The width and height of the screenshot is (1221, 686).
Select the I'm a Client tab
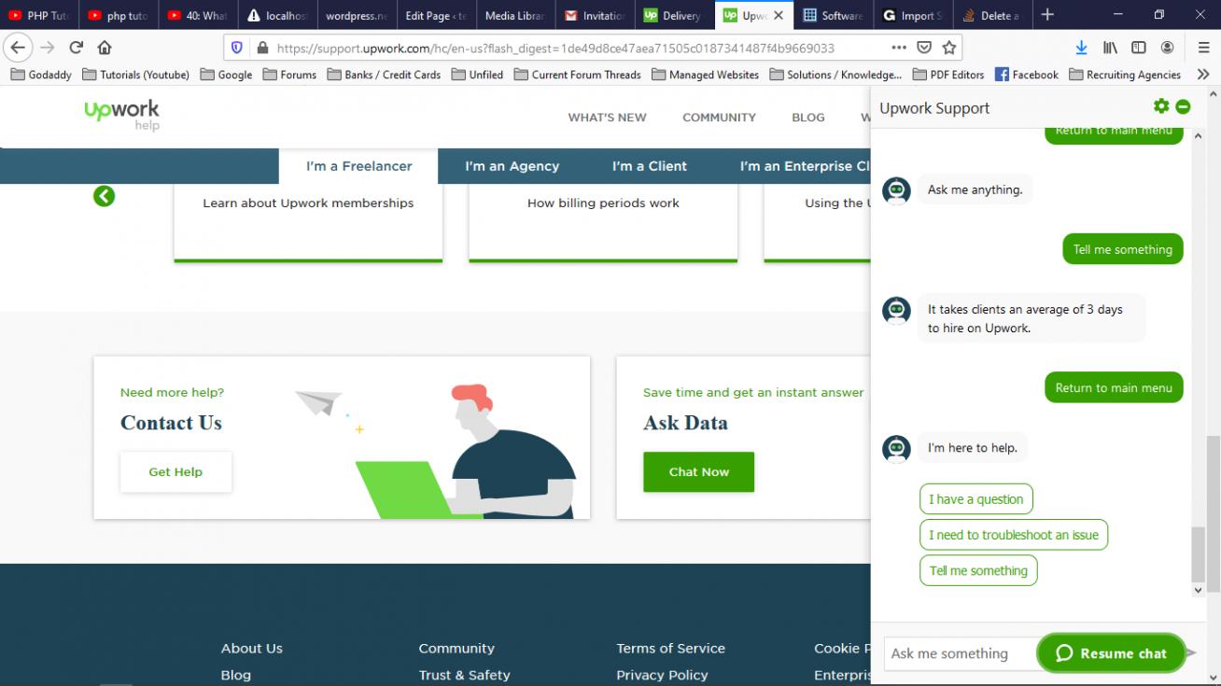pyautogui.click(x=649, y=166)
